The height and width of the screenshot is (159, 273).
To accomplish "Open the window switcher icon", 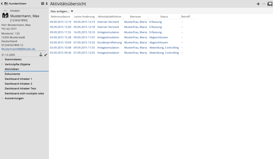I will tap(270, 4).
